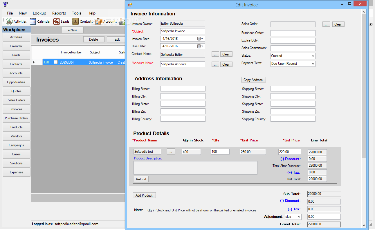Viewport: 375px width, 230px height.
Task: Clear the Contact Name field
Action: tap(226, 54)
